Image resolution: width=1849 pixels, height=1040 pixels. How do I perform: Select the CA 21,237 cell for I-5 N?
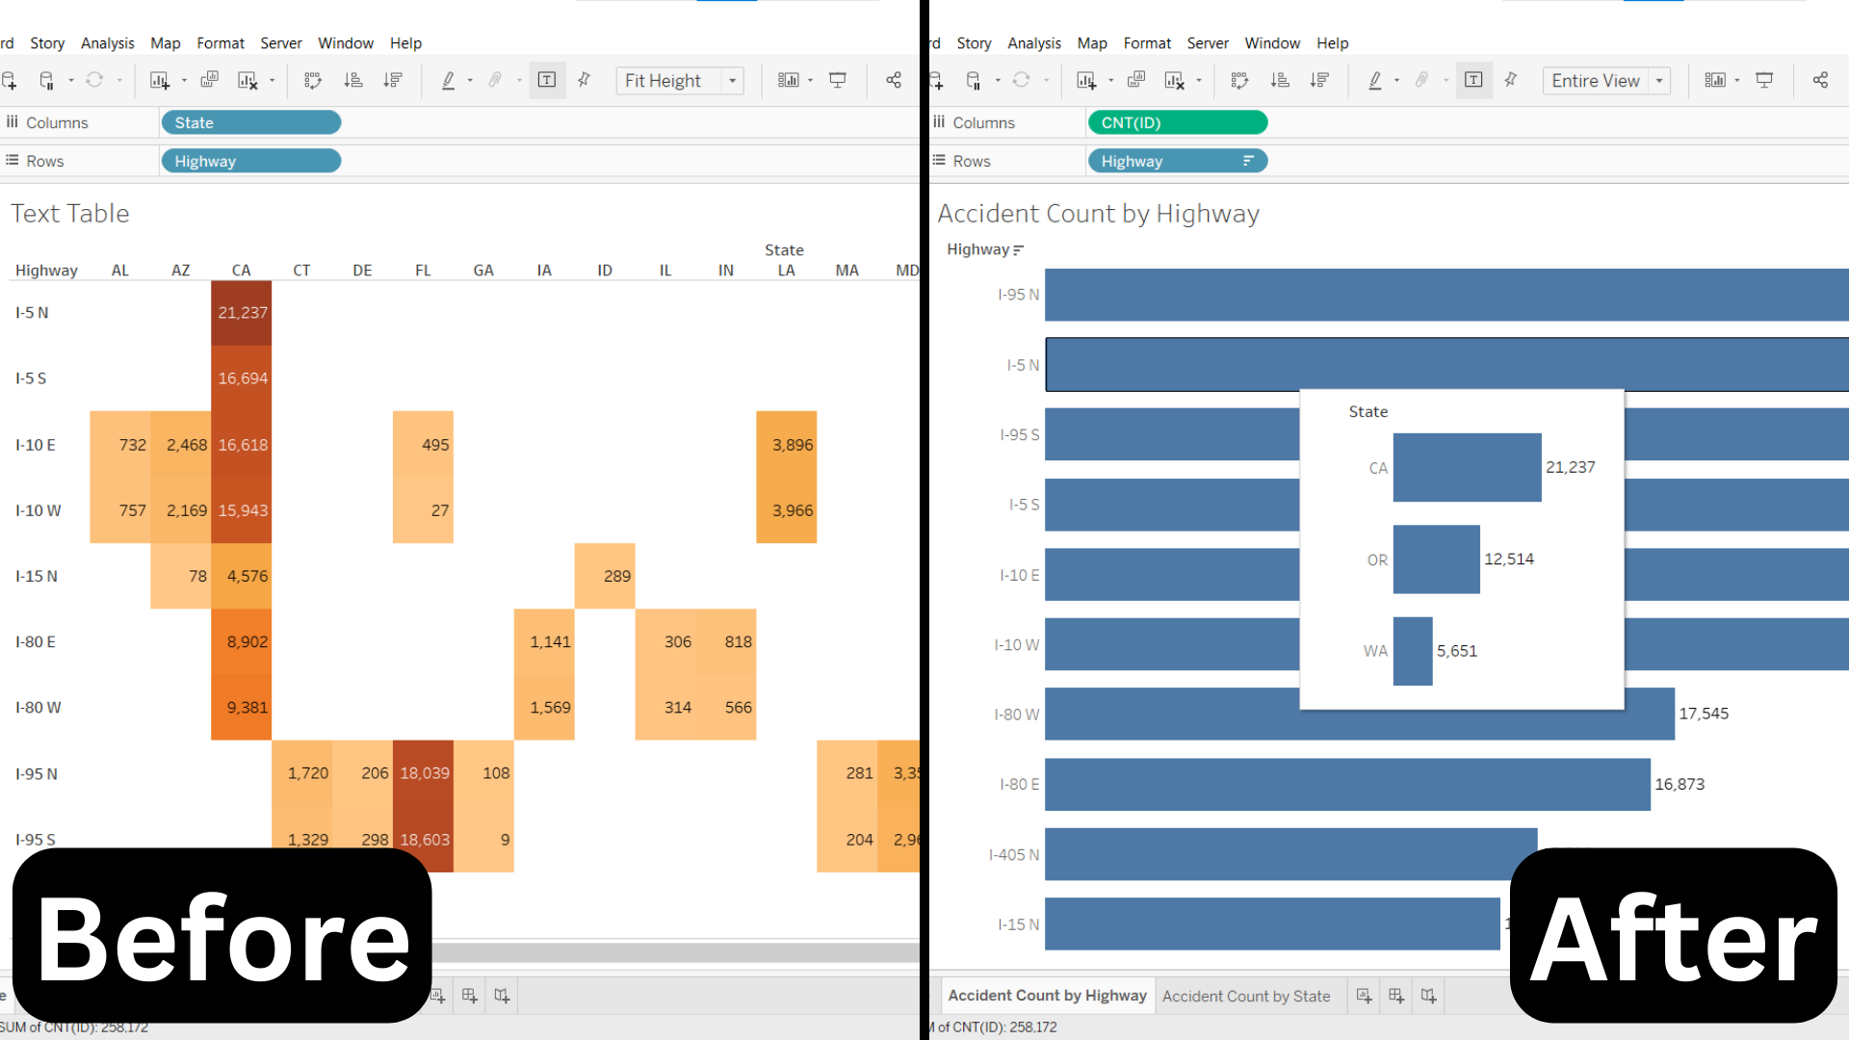[x=242, y=313]
